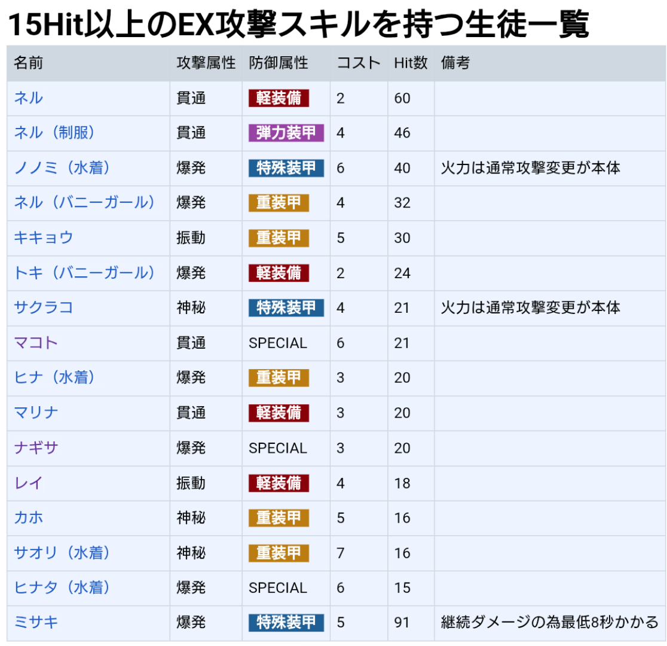Open the マリナ link
The height and width of the screenshot is (646, 667).
(x=36, y=413)
